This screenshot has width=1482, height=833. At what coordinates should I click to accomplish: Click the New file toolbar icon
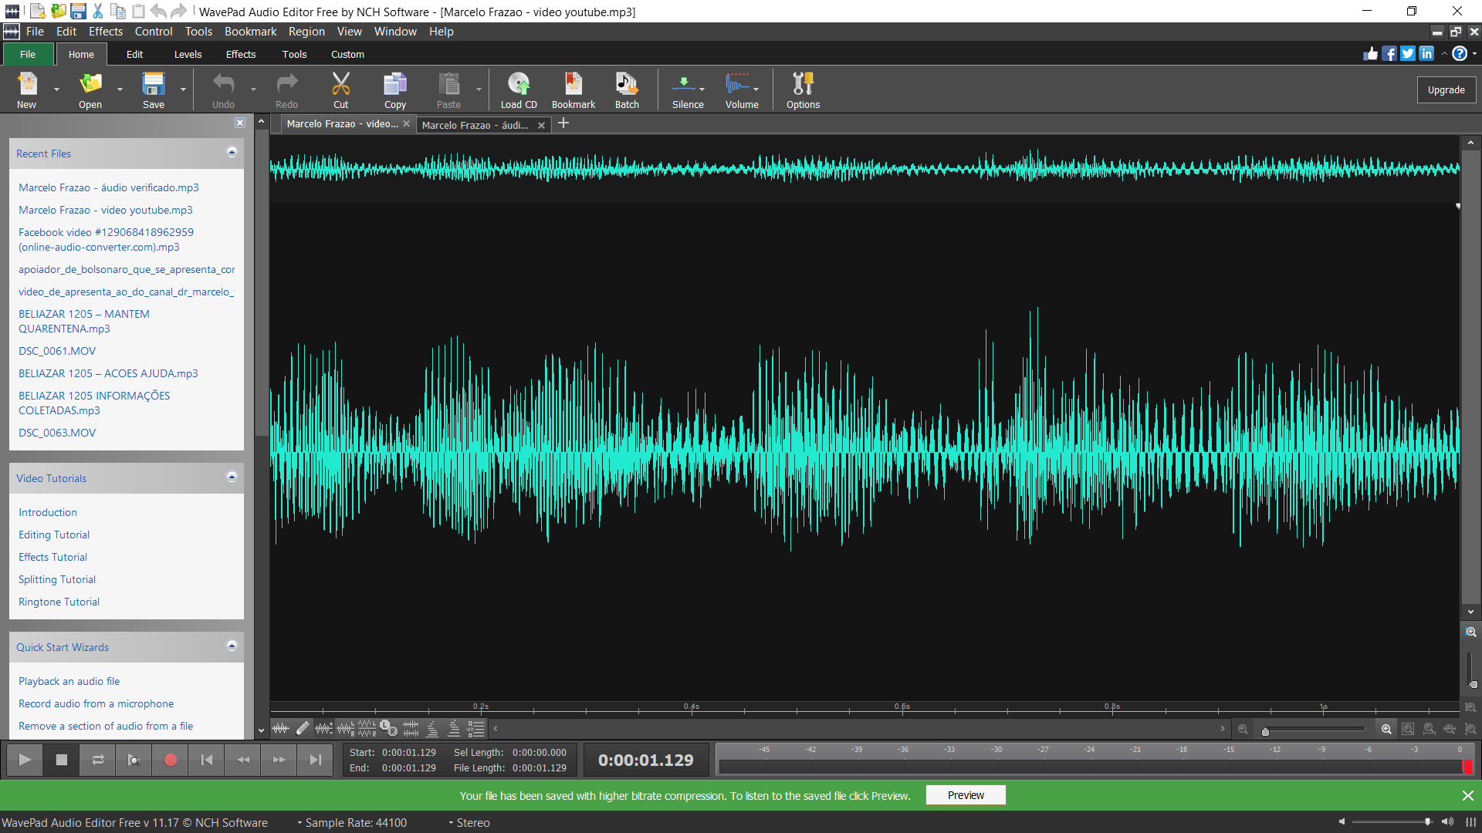click(x=27, y=89)
